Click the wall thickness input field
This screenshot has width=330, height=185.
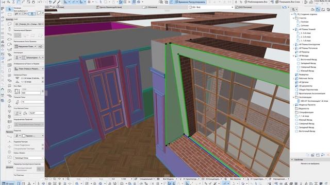(x=32, y=102)
